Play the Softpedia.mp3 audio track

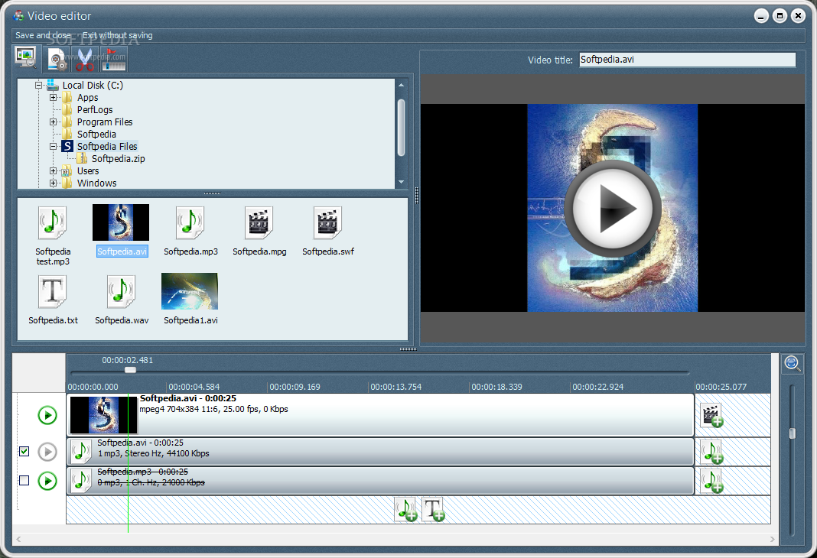(x=47, y=481)
